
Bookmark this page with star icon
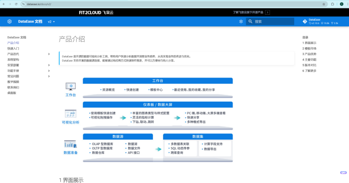coord(324,4)
